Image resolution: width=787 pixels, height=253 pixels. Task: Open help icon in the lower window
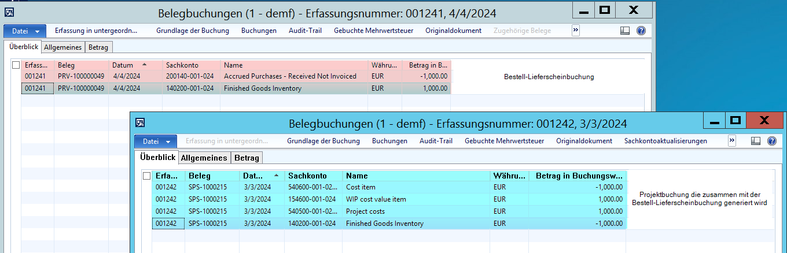pos(772,141)
